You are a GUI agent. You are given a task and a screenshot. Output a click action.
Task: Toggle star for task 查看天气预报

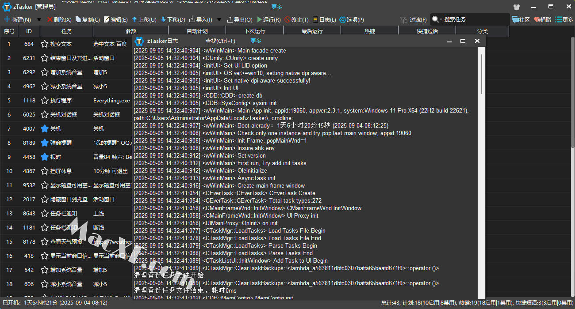(44, 242)
